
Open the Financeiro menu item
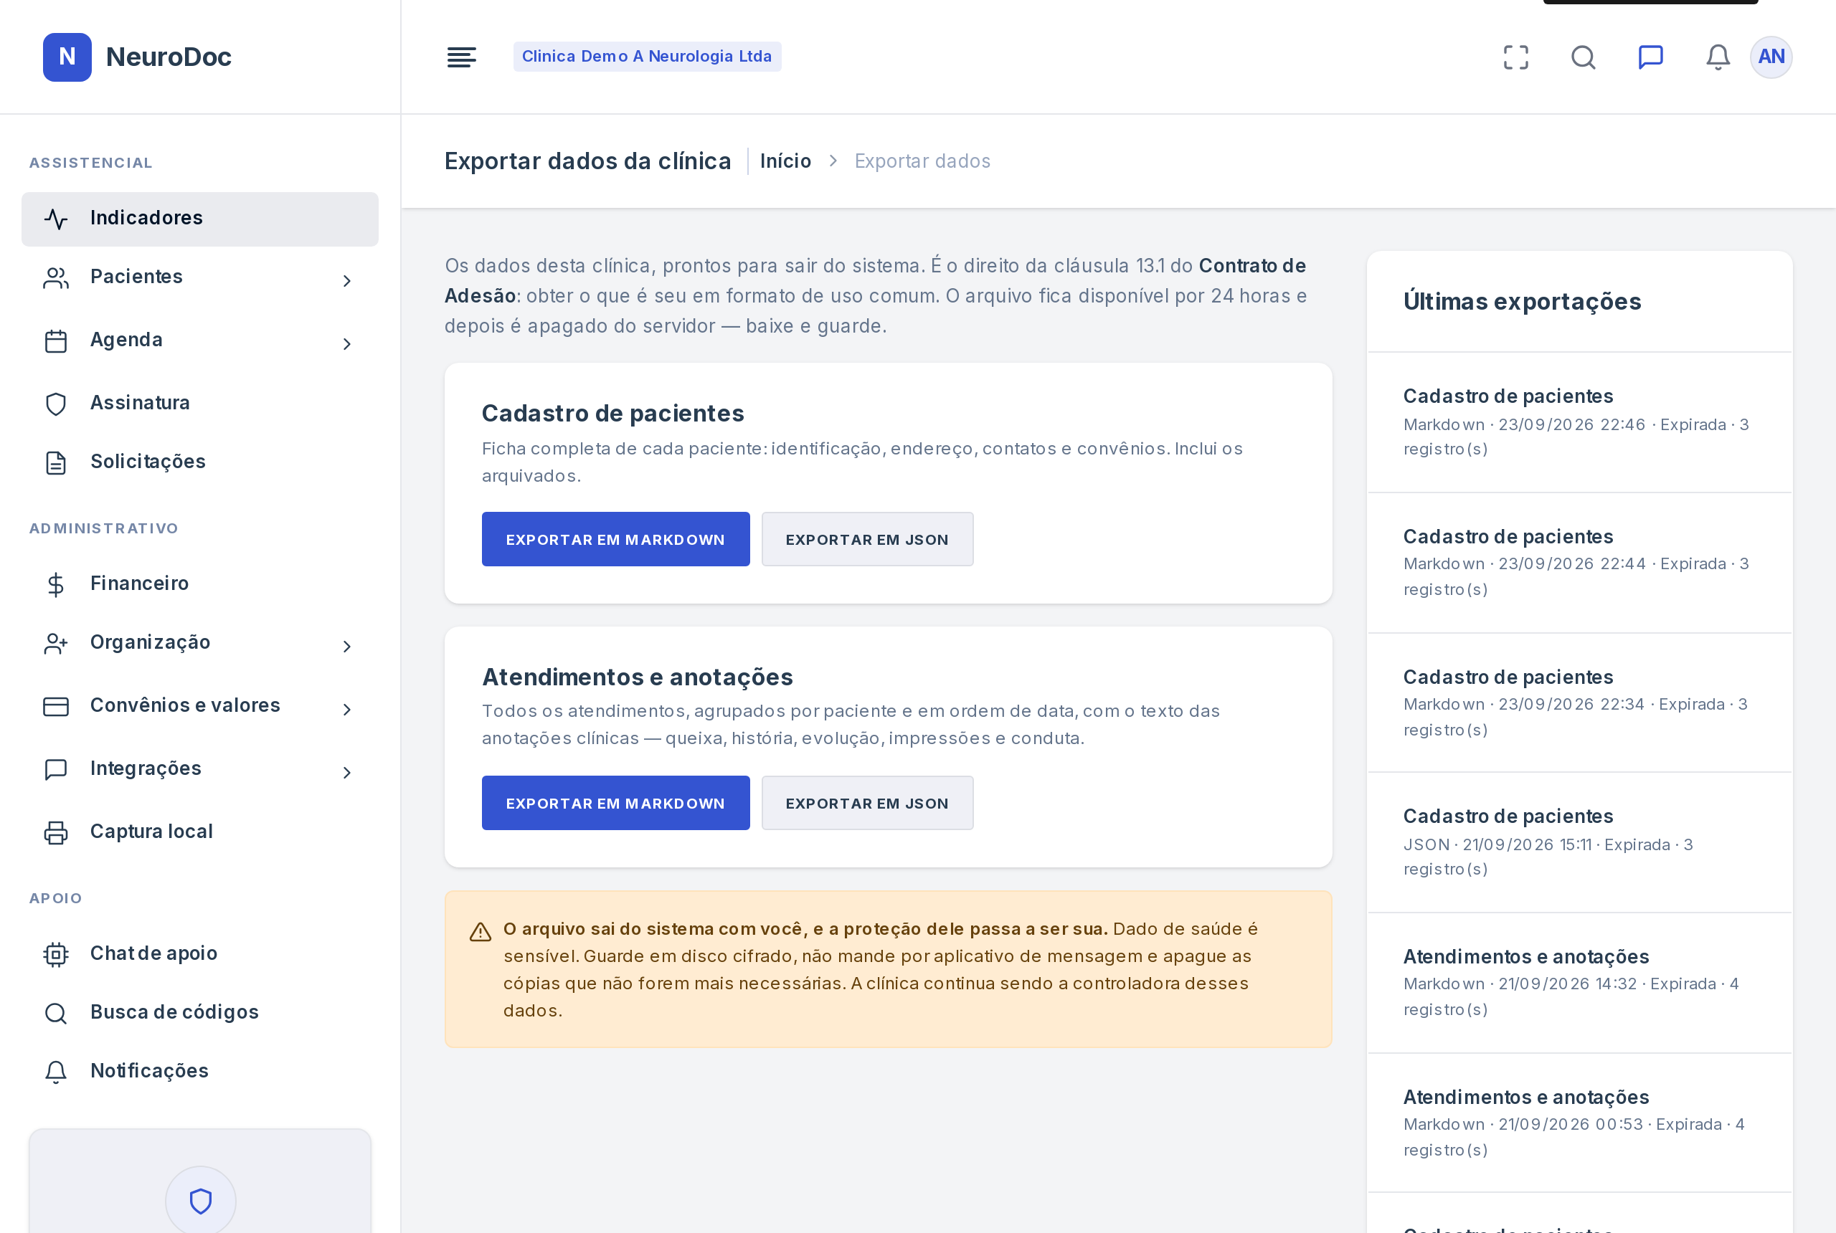pos(200,584)
